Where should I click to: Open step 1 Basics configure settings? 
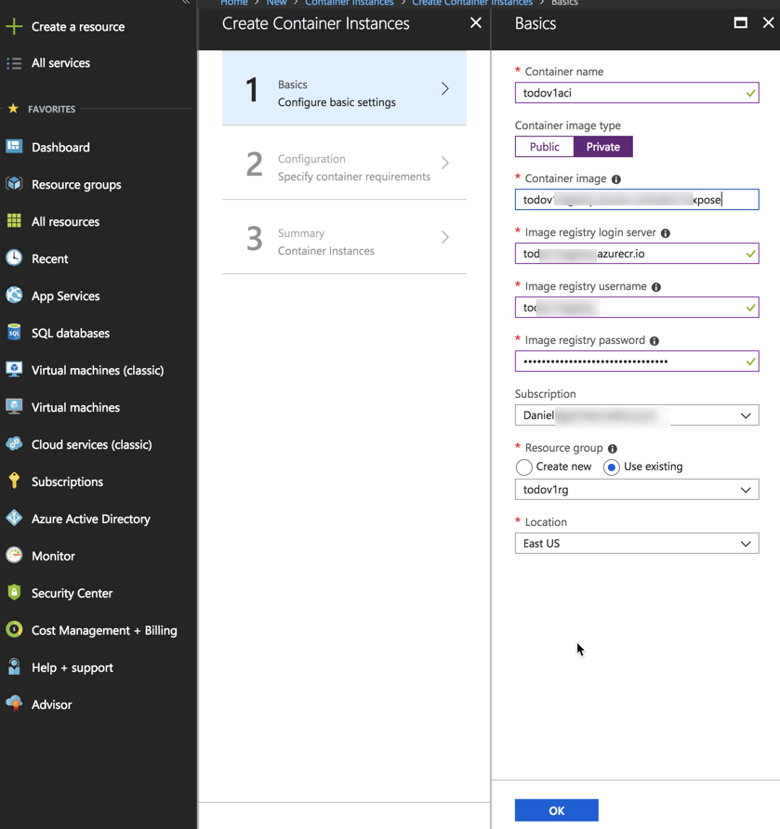[344, 88]
